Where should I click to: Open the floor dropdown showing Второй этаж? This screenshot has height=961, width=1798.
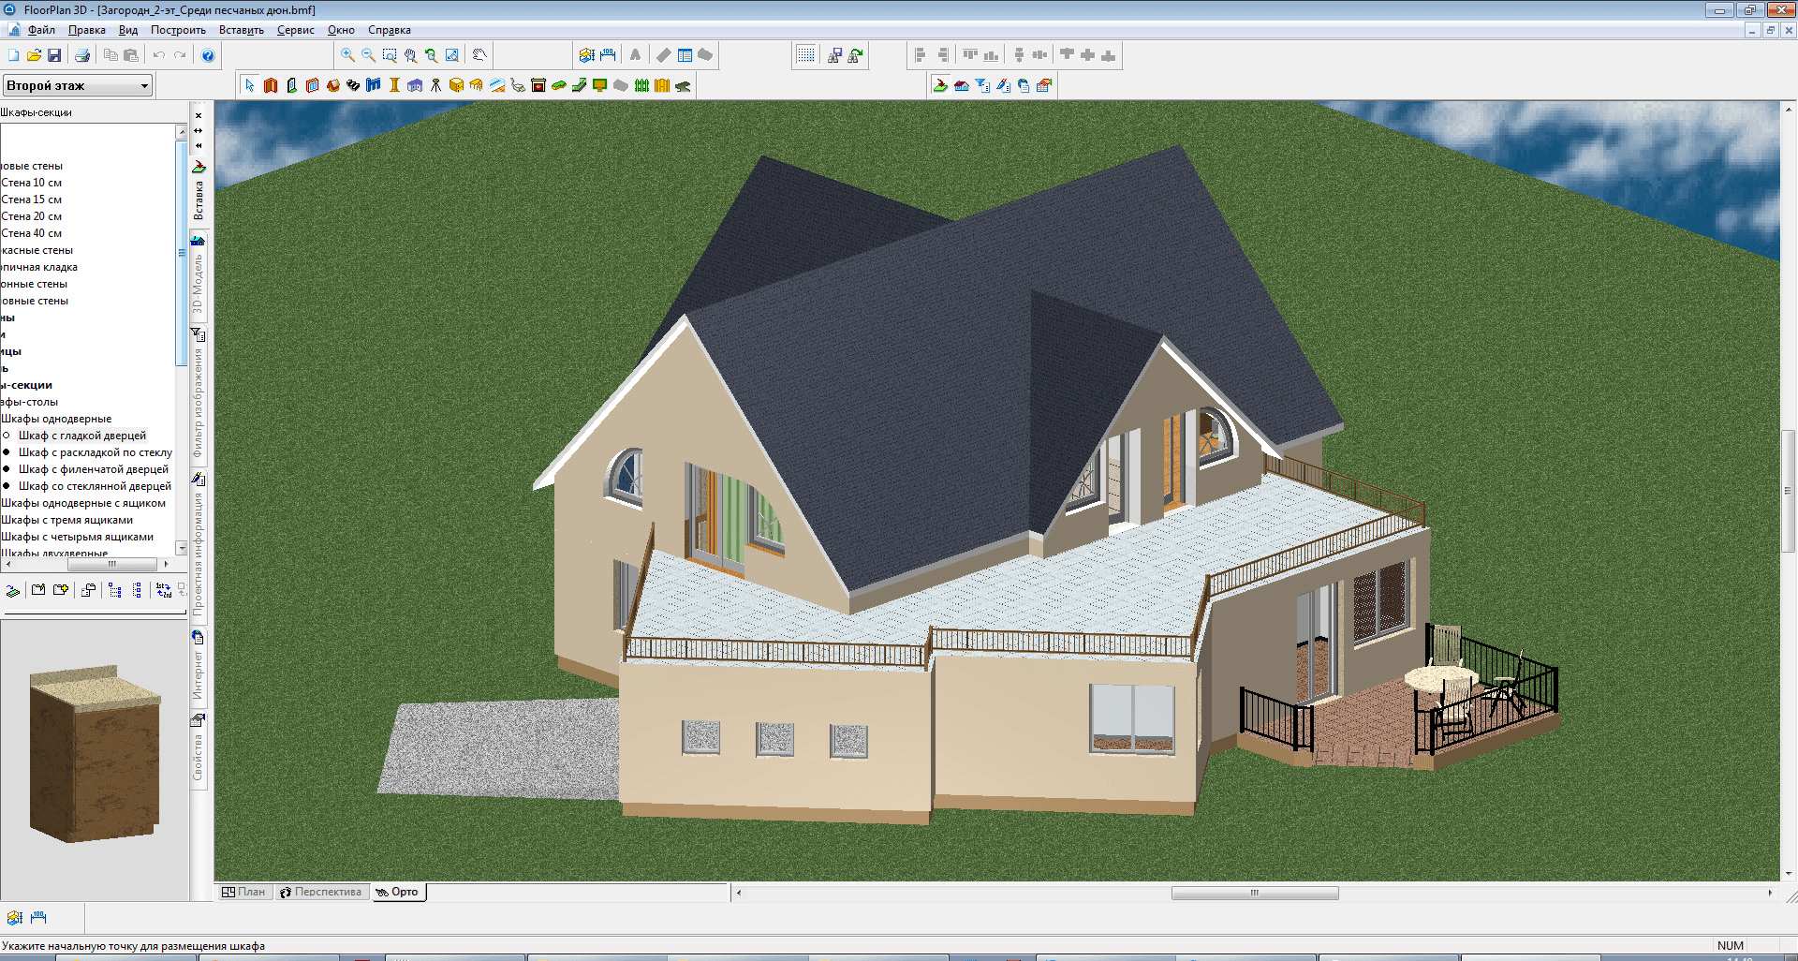pyautogui.click(x=78, y=85)
